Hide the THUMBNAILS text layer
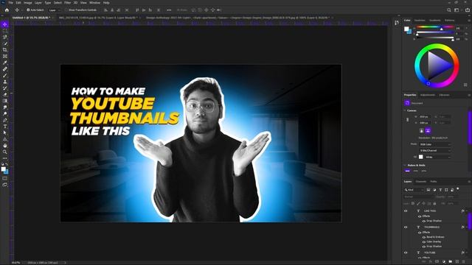Screen dimensions: 472x265 (x=406, y=227)
